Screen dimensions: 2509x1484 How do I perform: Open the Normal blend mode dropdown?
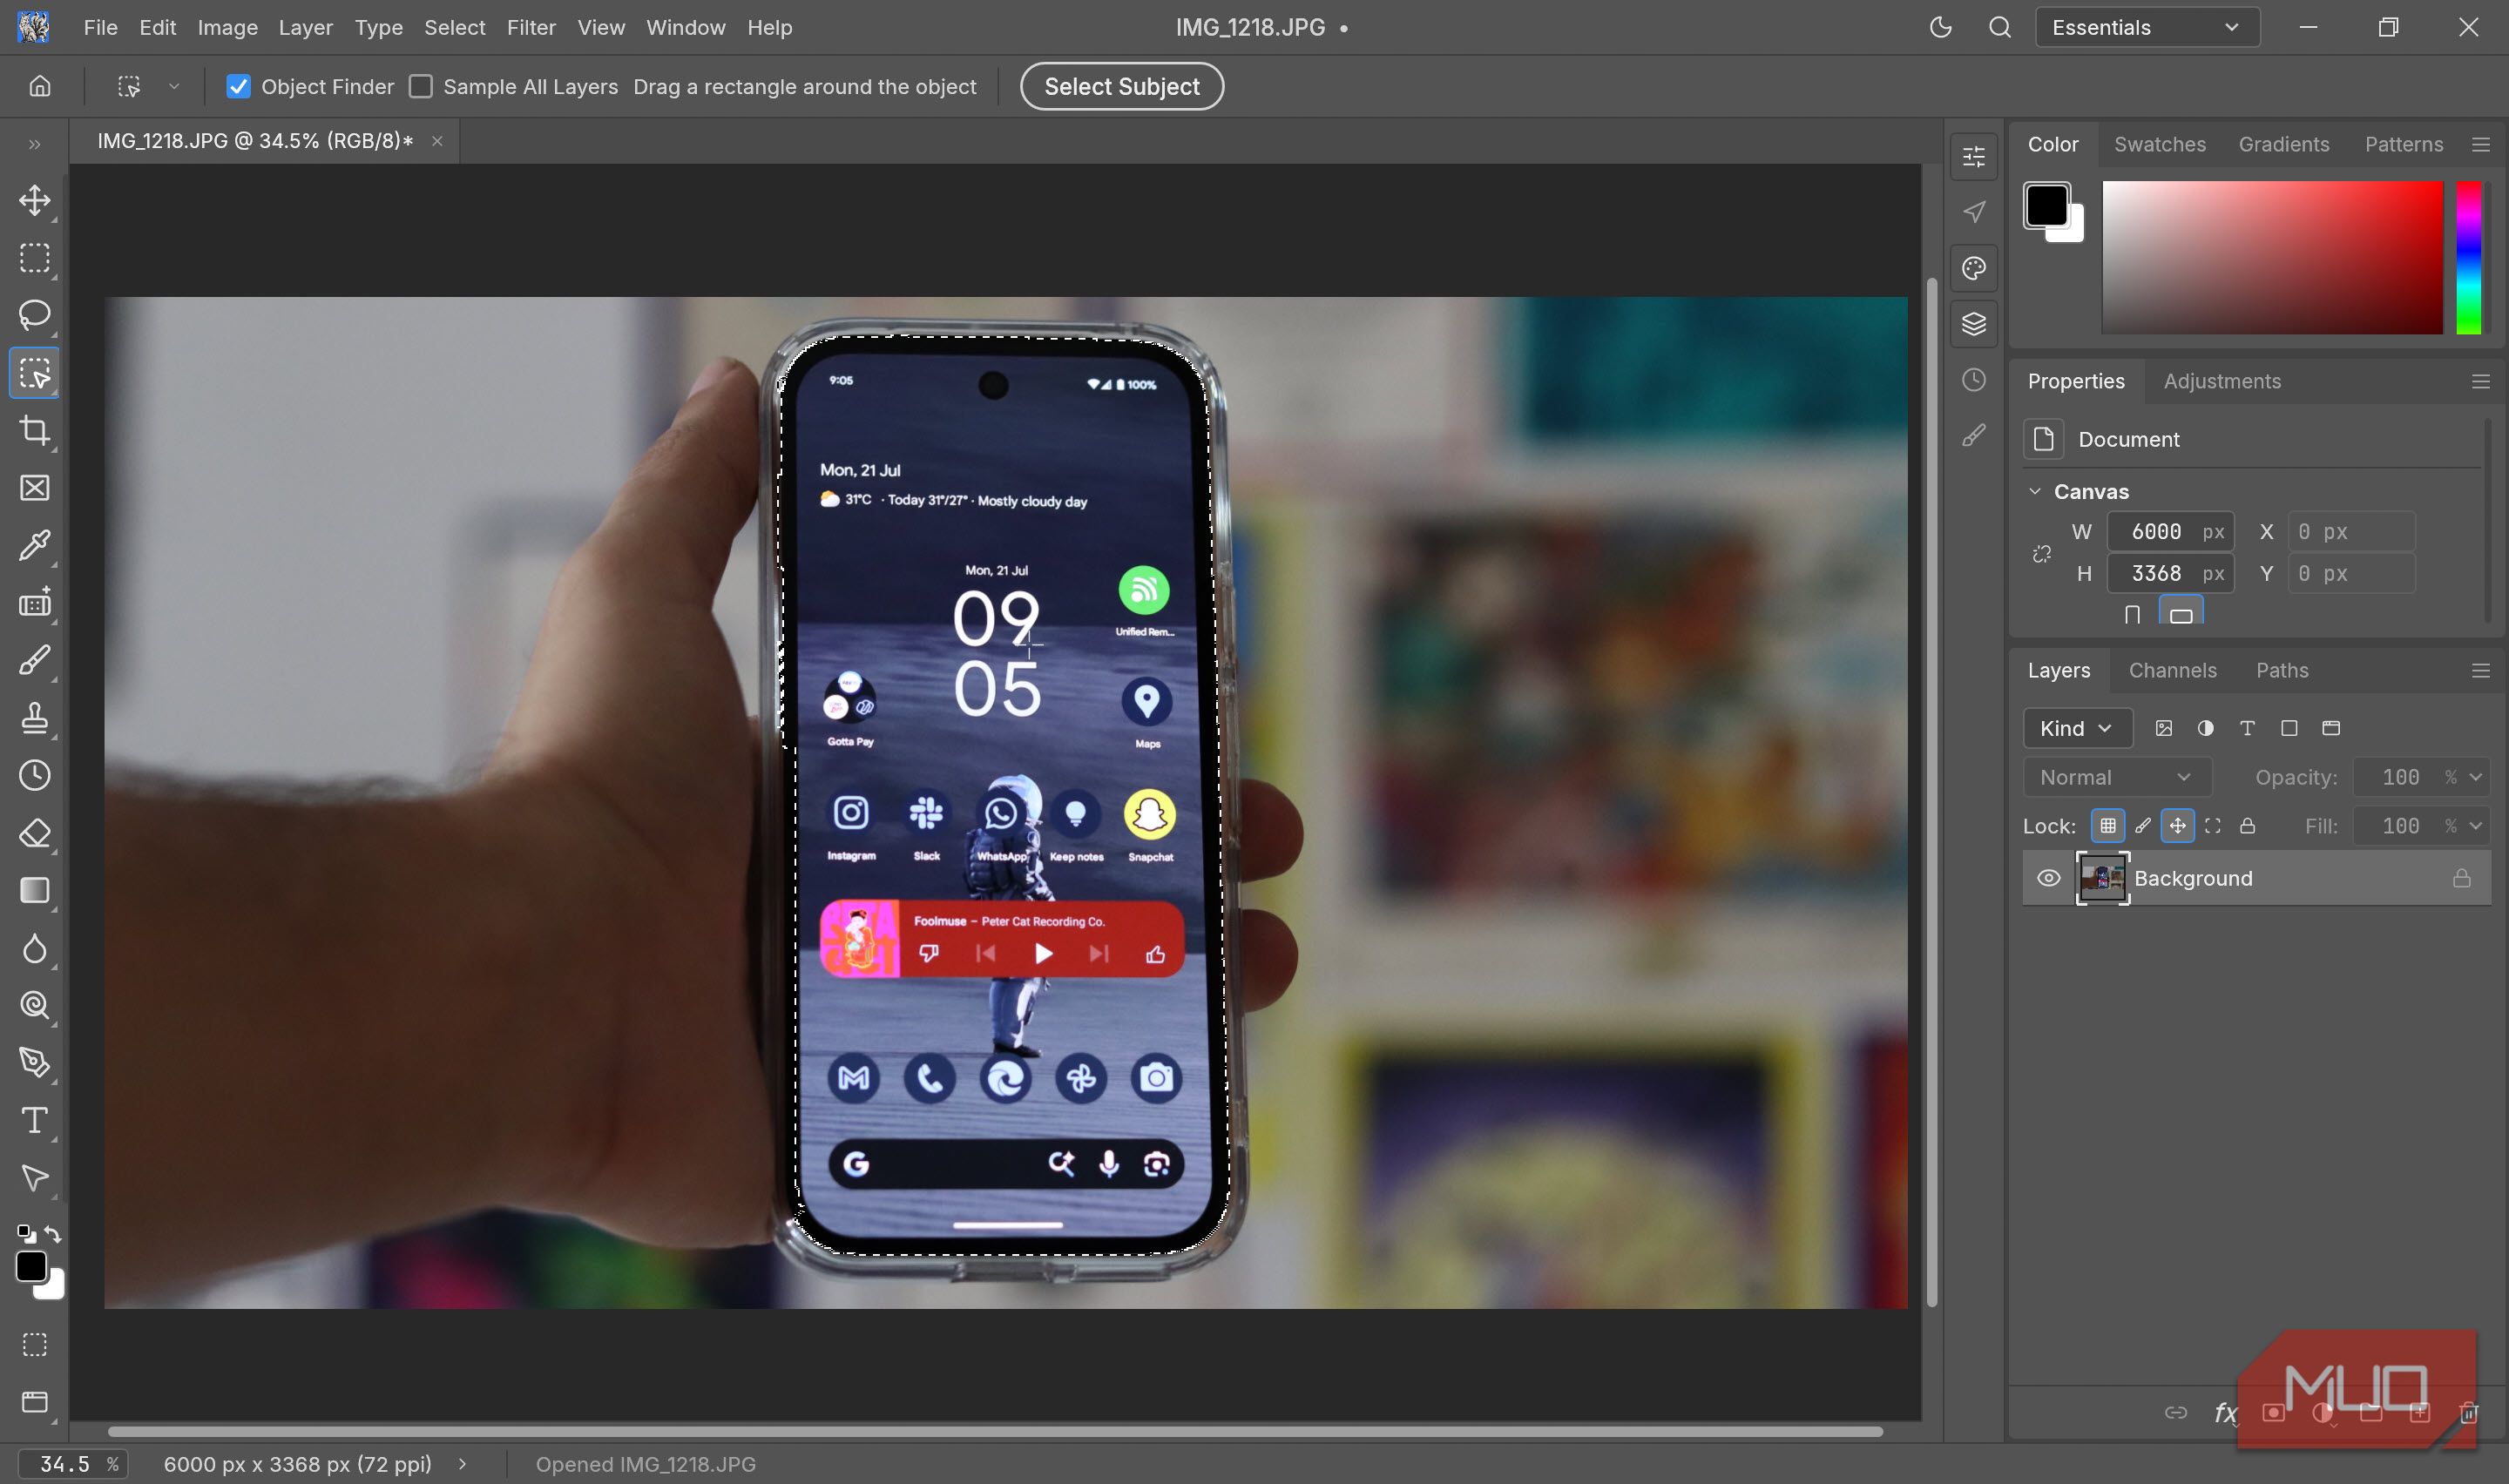coord(2116,777)
